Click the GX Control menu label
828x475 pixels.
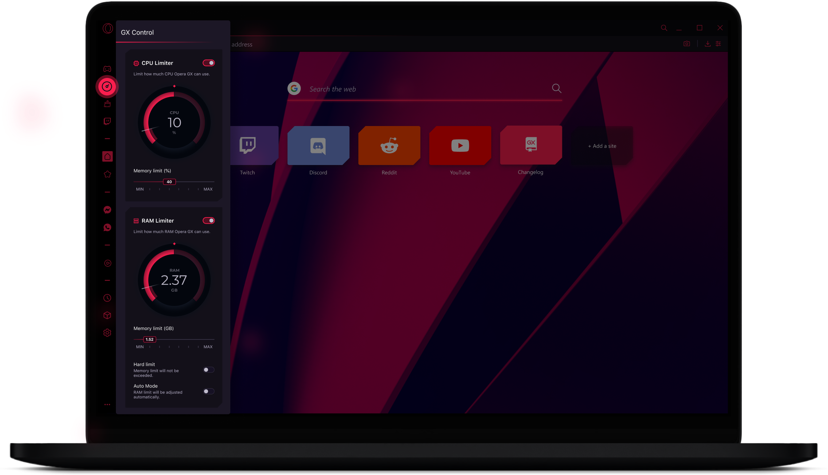point(139,32)
